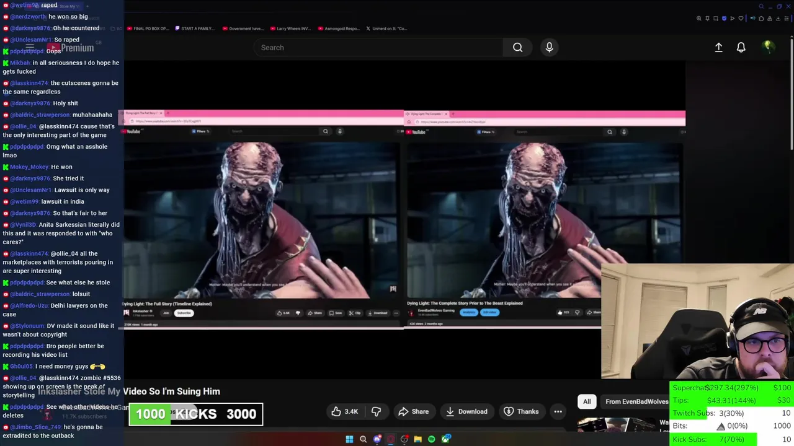Open the FINAL PO BOX OP... bookmark
Screen dimensions: 794x446
[x=148, y=28]
